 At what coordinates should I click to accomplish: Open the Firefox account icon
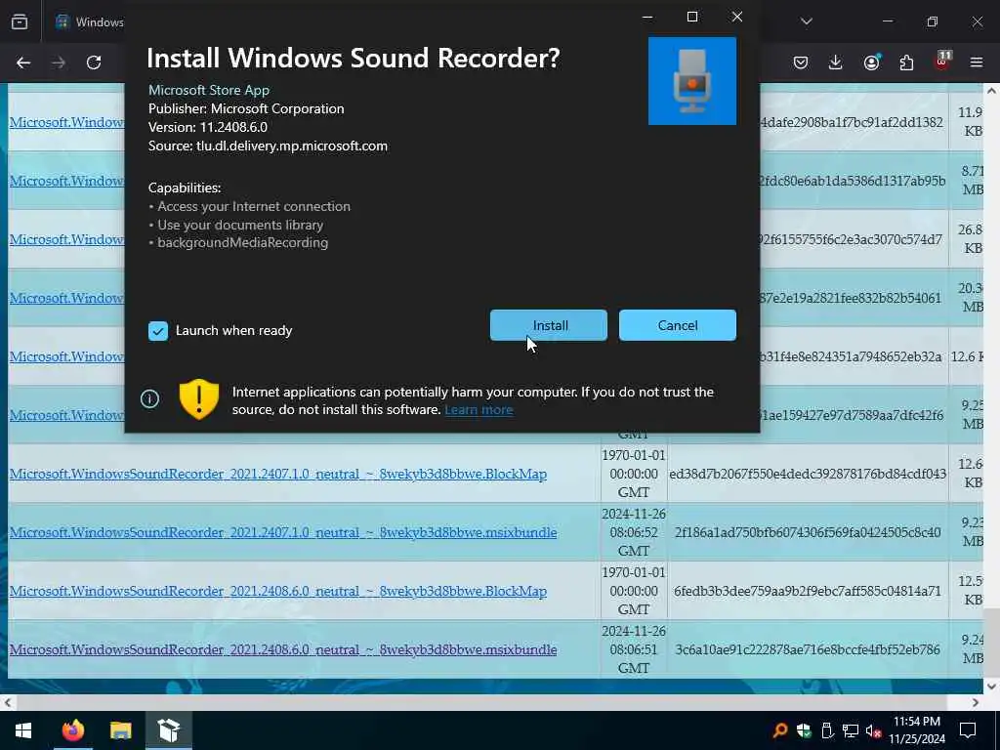click(871, 62)
